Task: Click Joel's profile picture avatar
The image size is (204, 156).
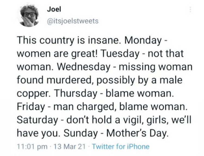Action: click(x=30, y=16)
